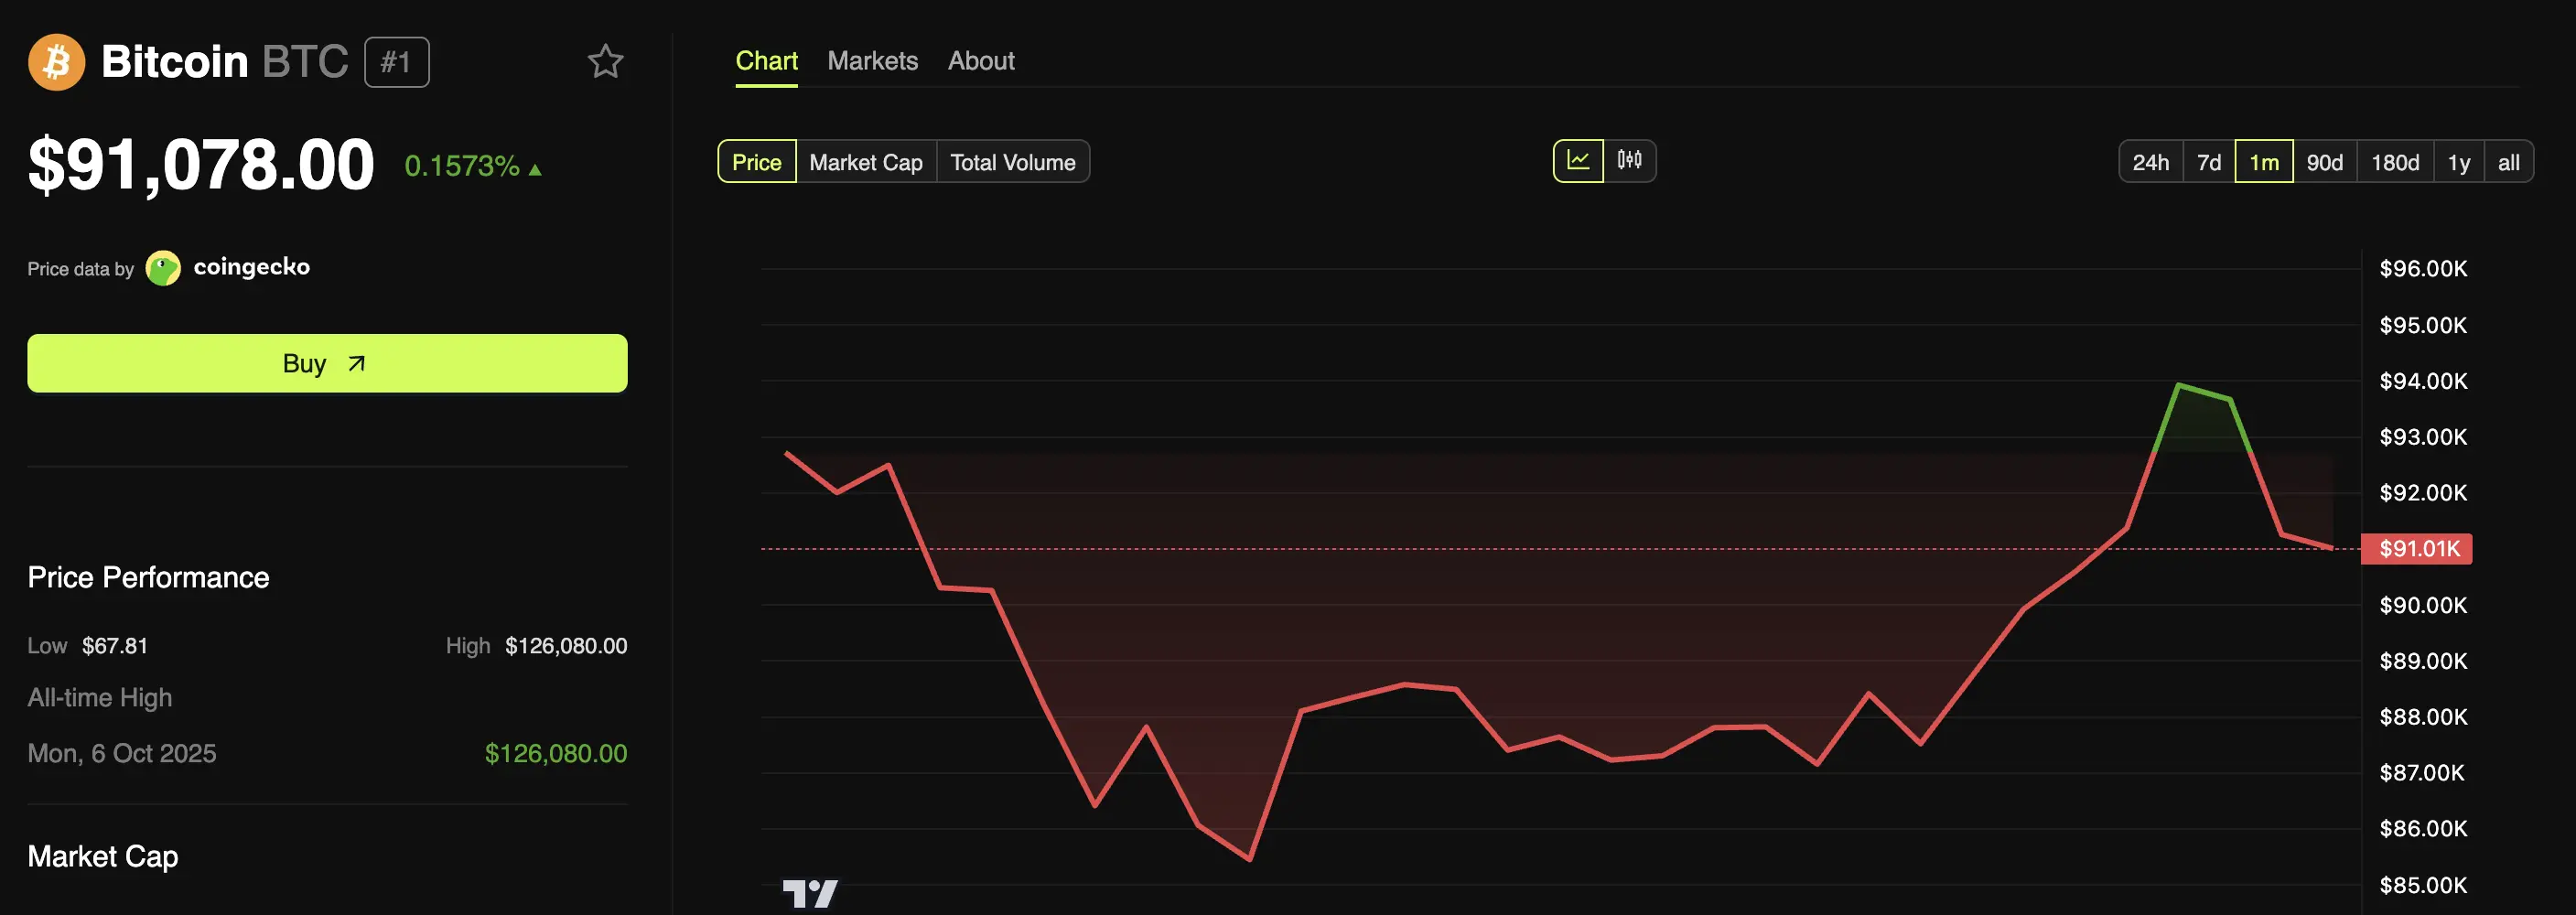Image resolution: width=2576 pixels, height=915 pixels.
Task: Select the 7d time range
Action: pyautogui.click(x=2209, y=161)
